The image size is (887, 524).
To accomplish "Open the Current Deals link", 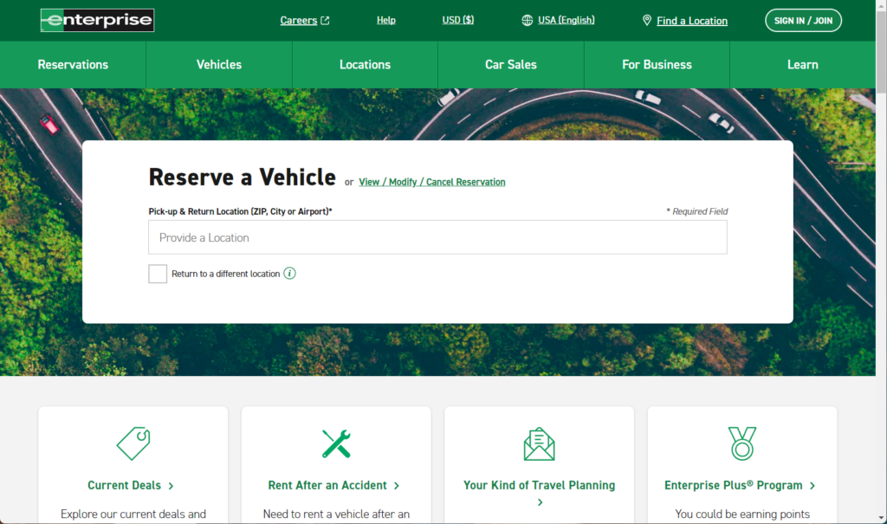I will click(x=125, y=486).
